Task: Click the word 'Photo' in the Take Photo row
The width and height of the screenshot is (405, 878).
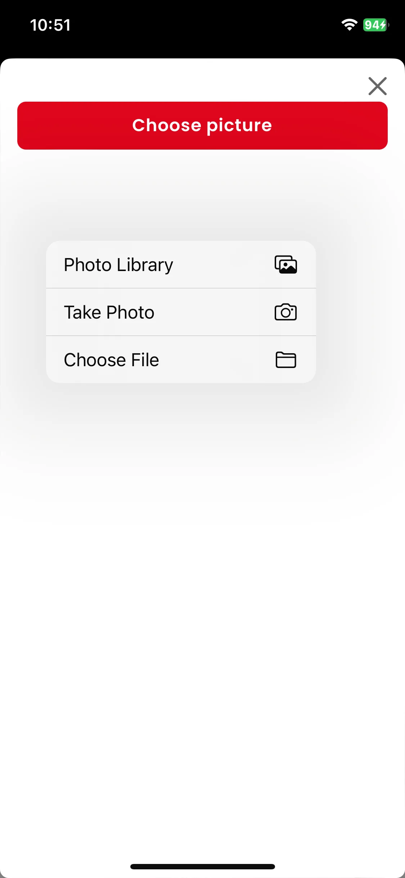Action: [x=130, y=312]
